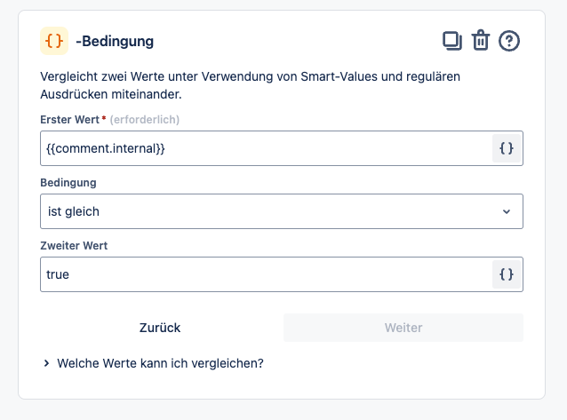The image size is (567, 420).
Task: Click the orange curly braces condition icon
Action: (x=54, y=41)
